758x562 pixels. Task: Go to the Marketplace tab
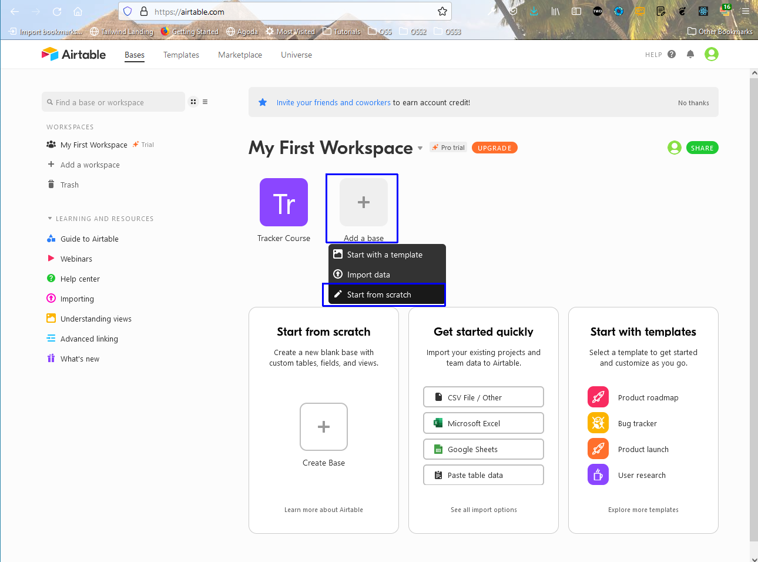pyautogui.click(x=240, y=55)
